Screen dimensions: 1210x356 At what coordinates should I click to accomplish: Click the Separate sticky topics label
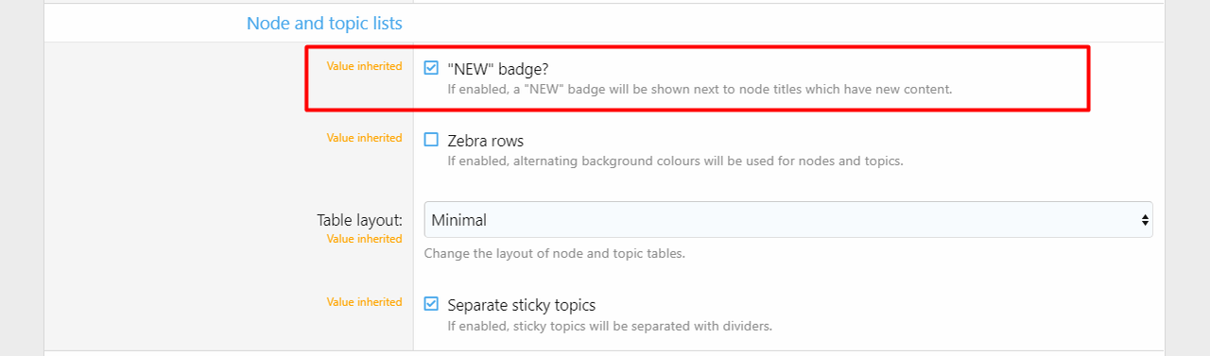(521, 305)
